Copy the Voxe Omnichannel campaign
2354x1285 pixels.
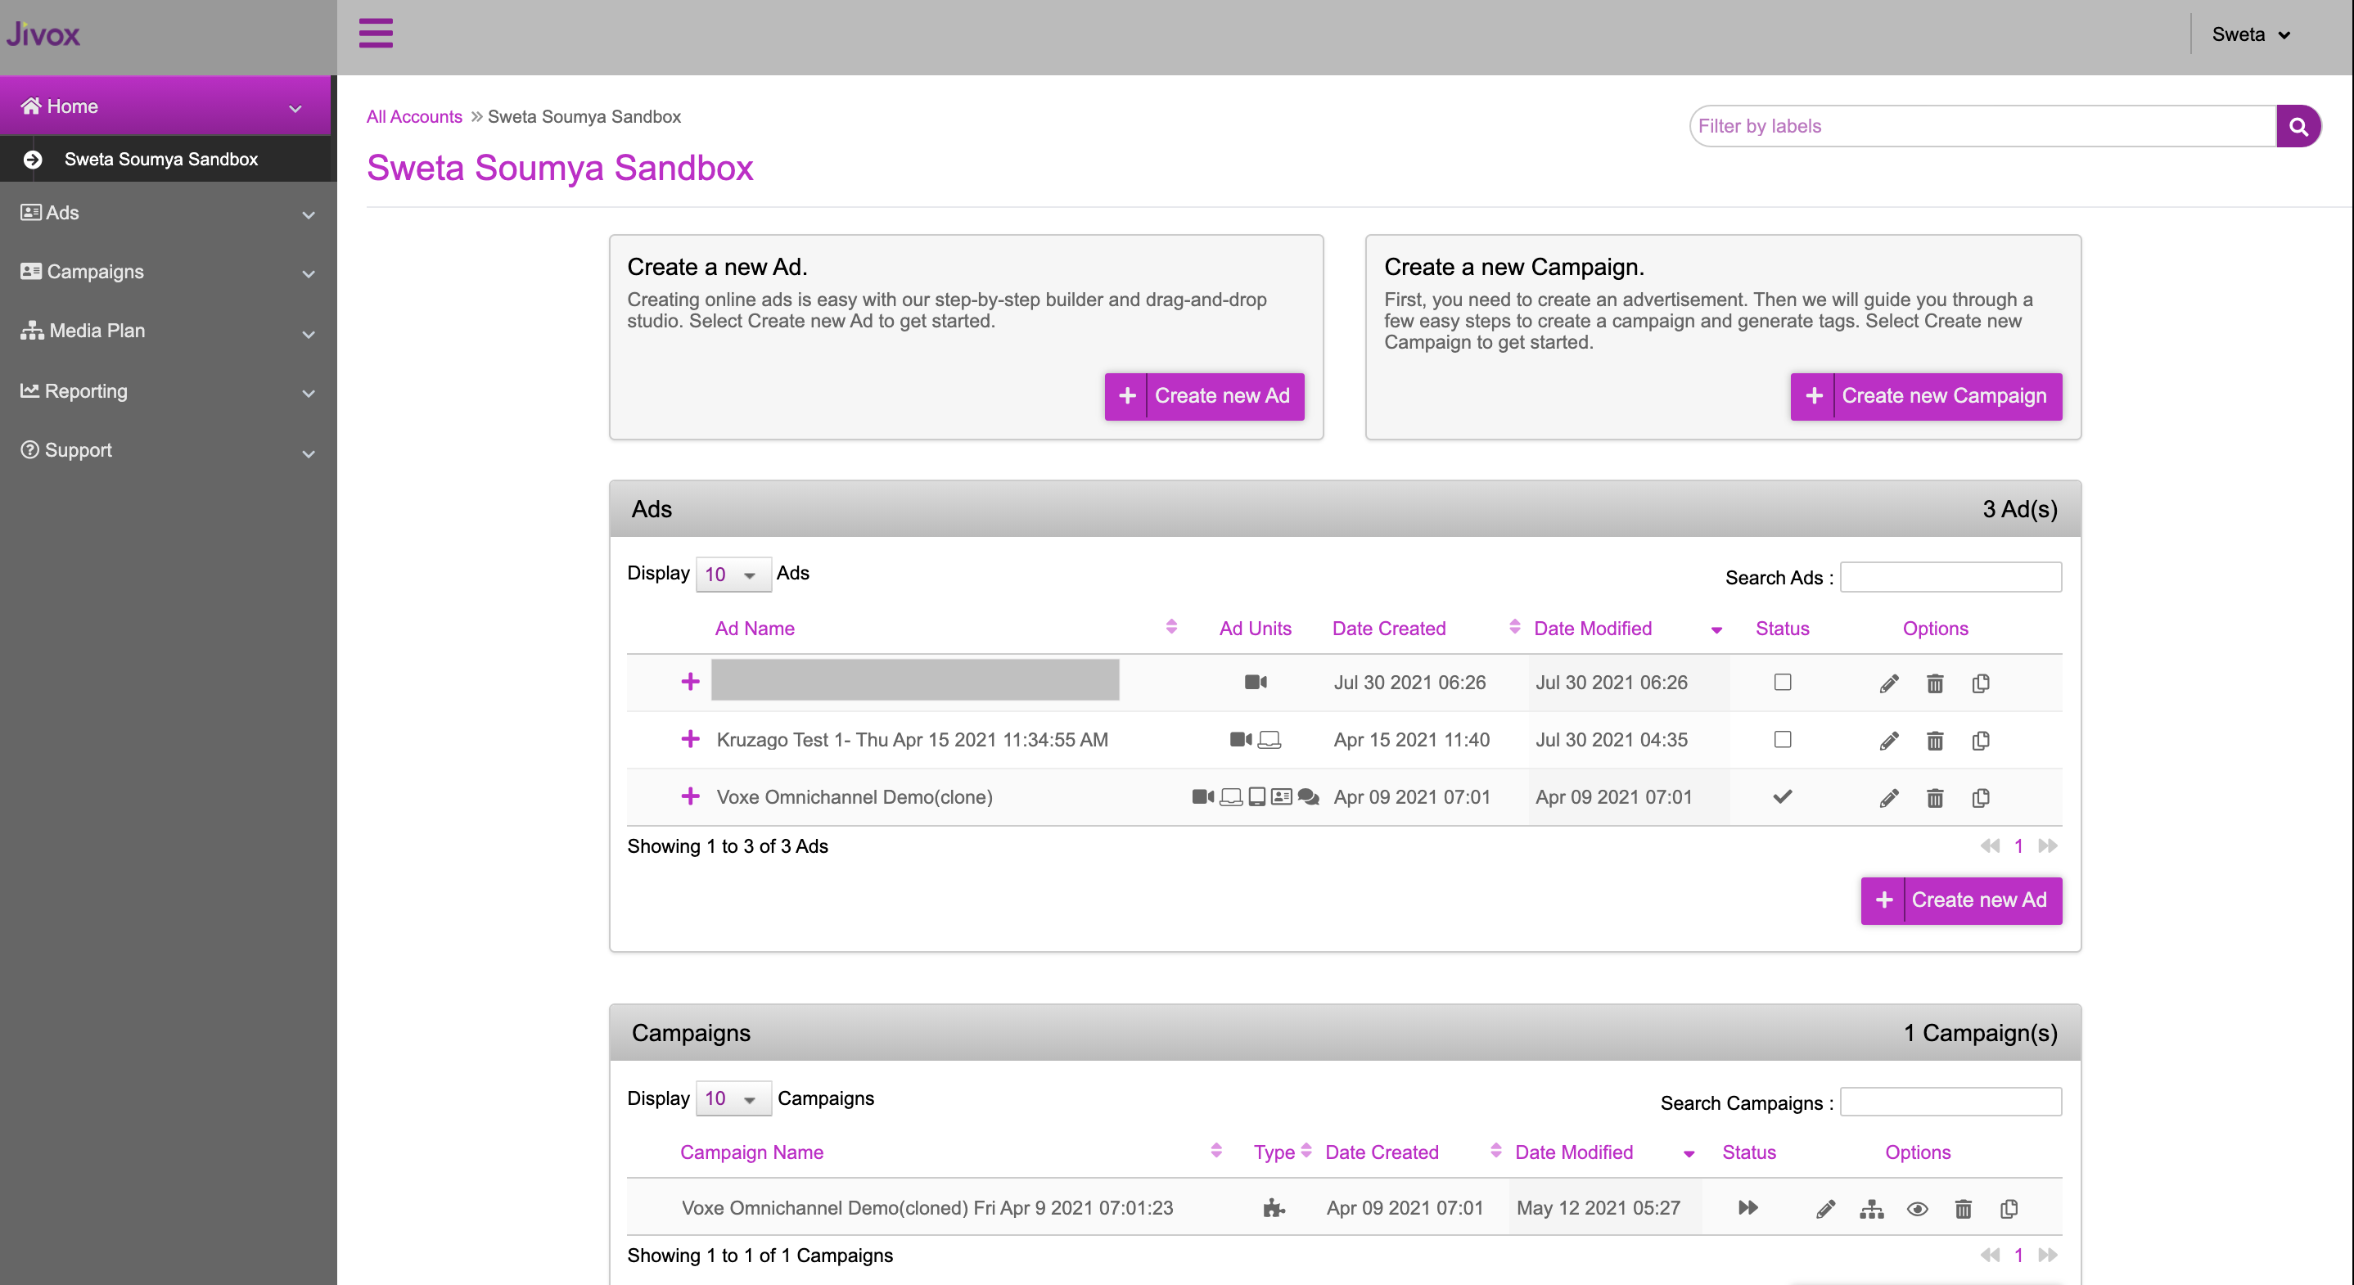[2009, 1208]
